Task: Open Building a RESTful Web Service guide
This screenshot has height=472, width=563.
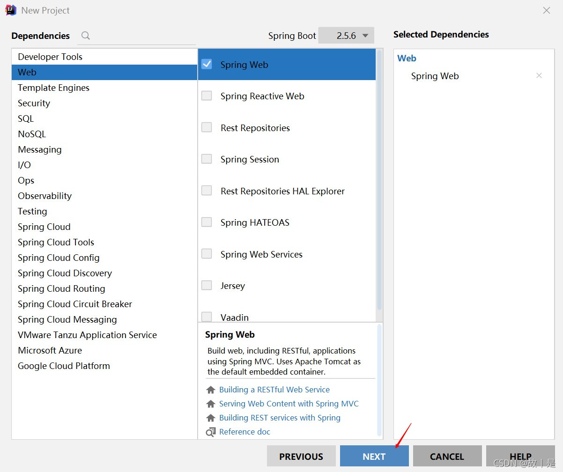Action: pos(274,390)
